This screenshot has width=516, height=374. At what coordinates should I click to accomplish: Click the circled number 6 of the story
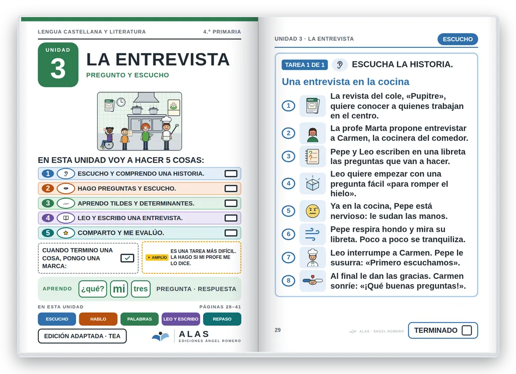pos(289,234)
